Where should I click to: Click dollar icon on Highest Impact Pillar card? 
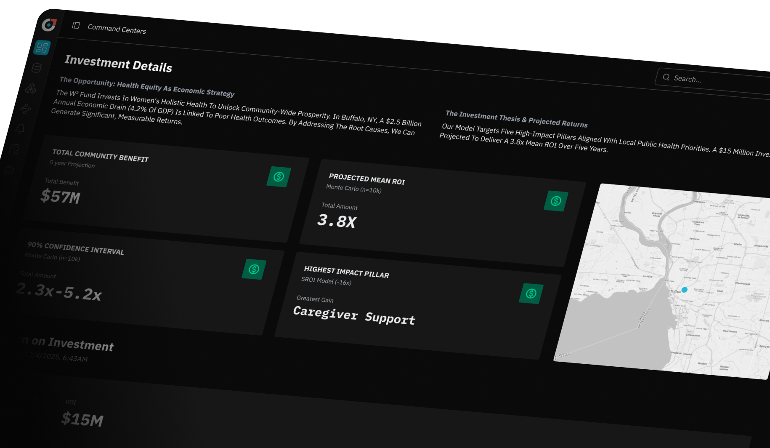pos(531,293)
